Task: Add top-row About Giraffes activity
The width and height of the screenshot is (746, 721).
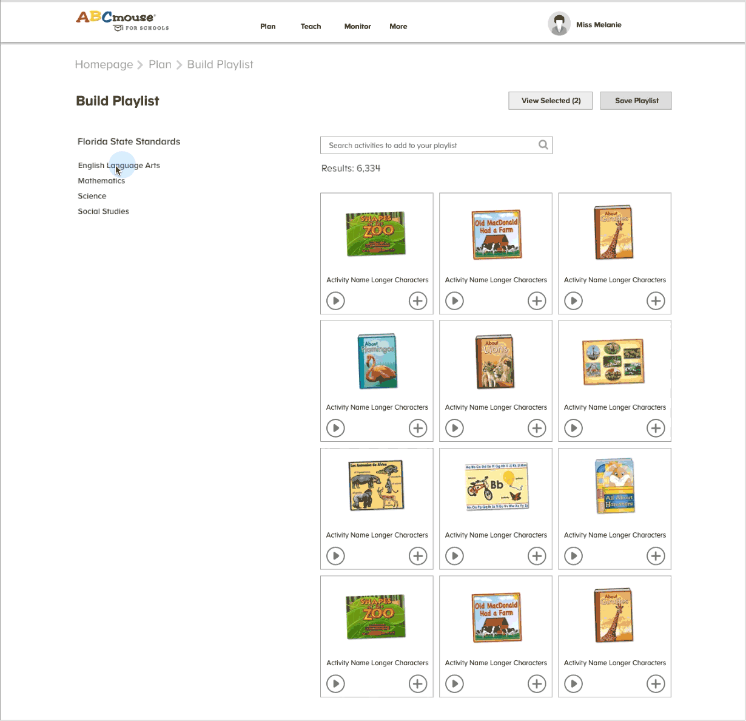Action: click(656, 301)
